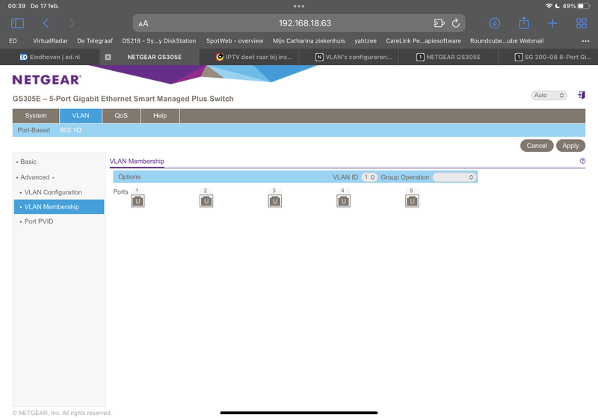Open Mijn Catharina ziekenhuis bookmark
Viewport: 598px width, 418px height.
pos(309,41)
